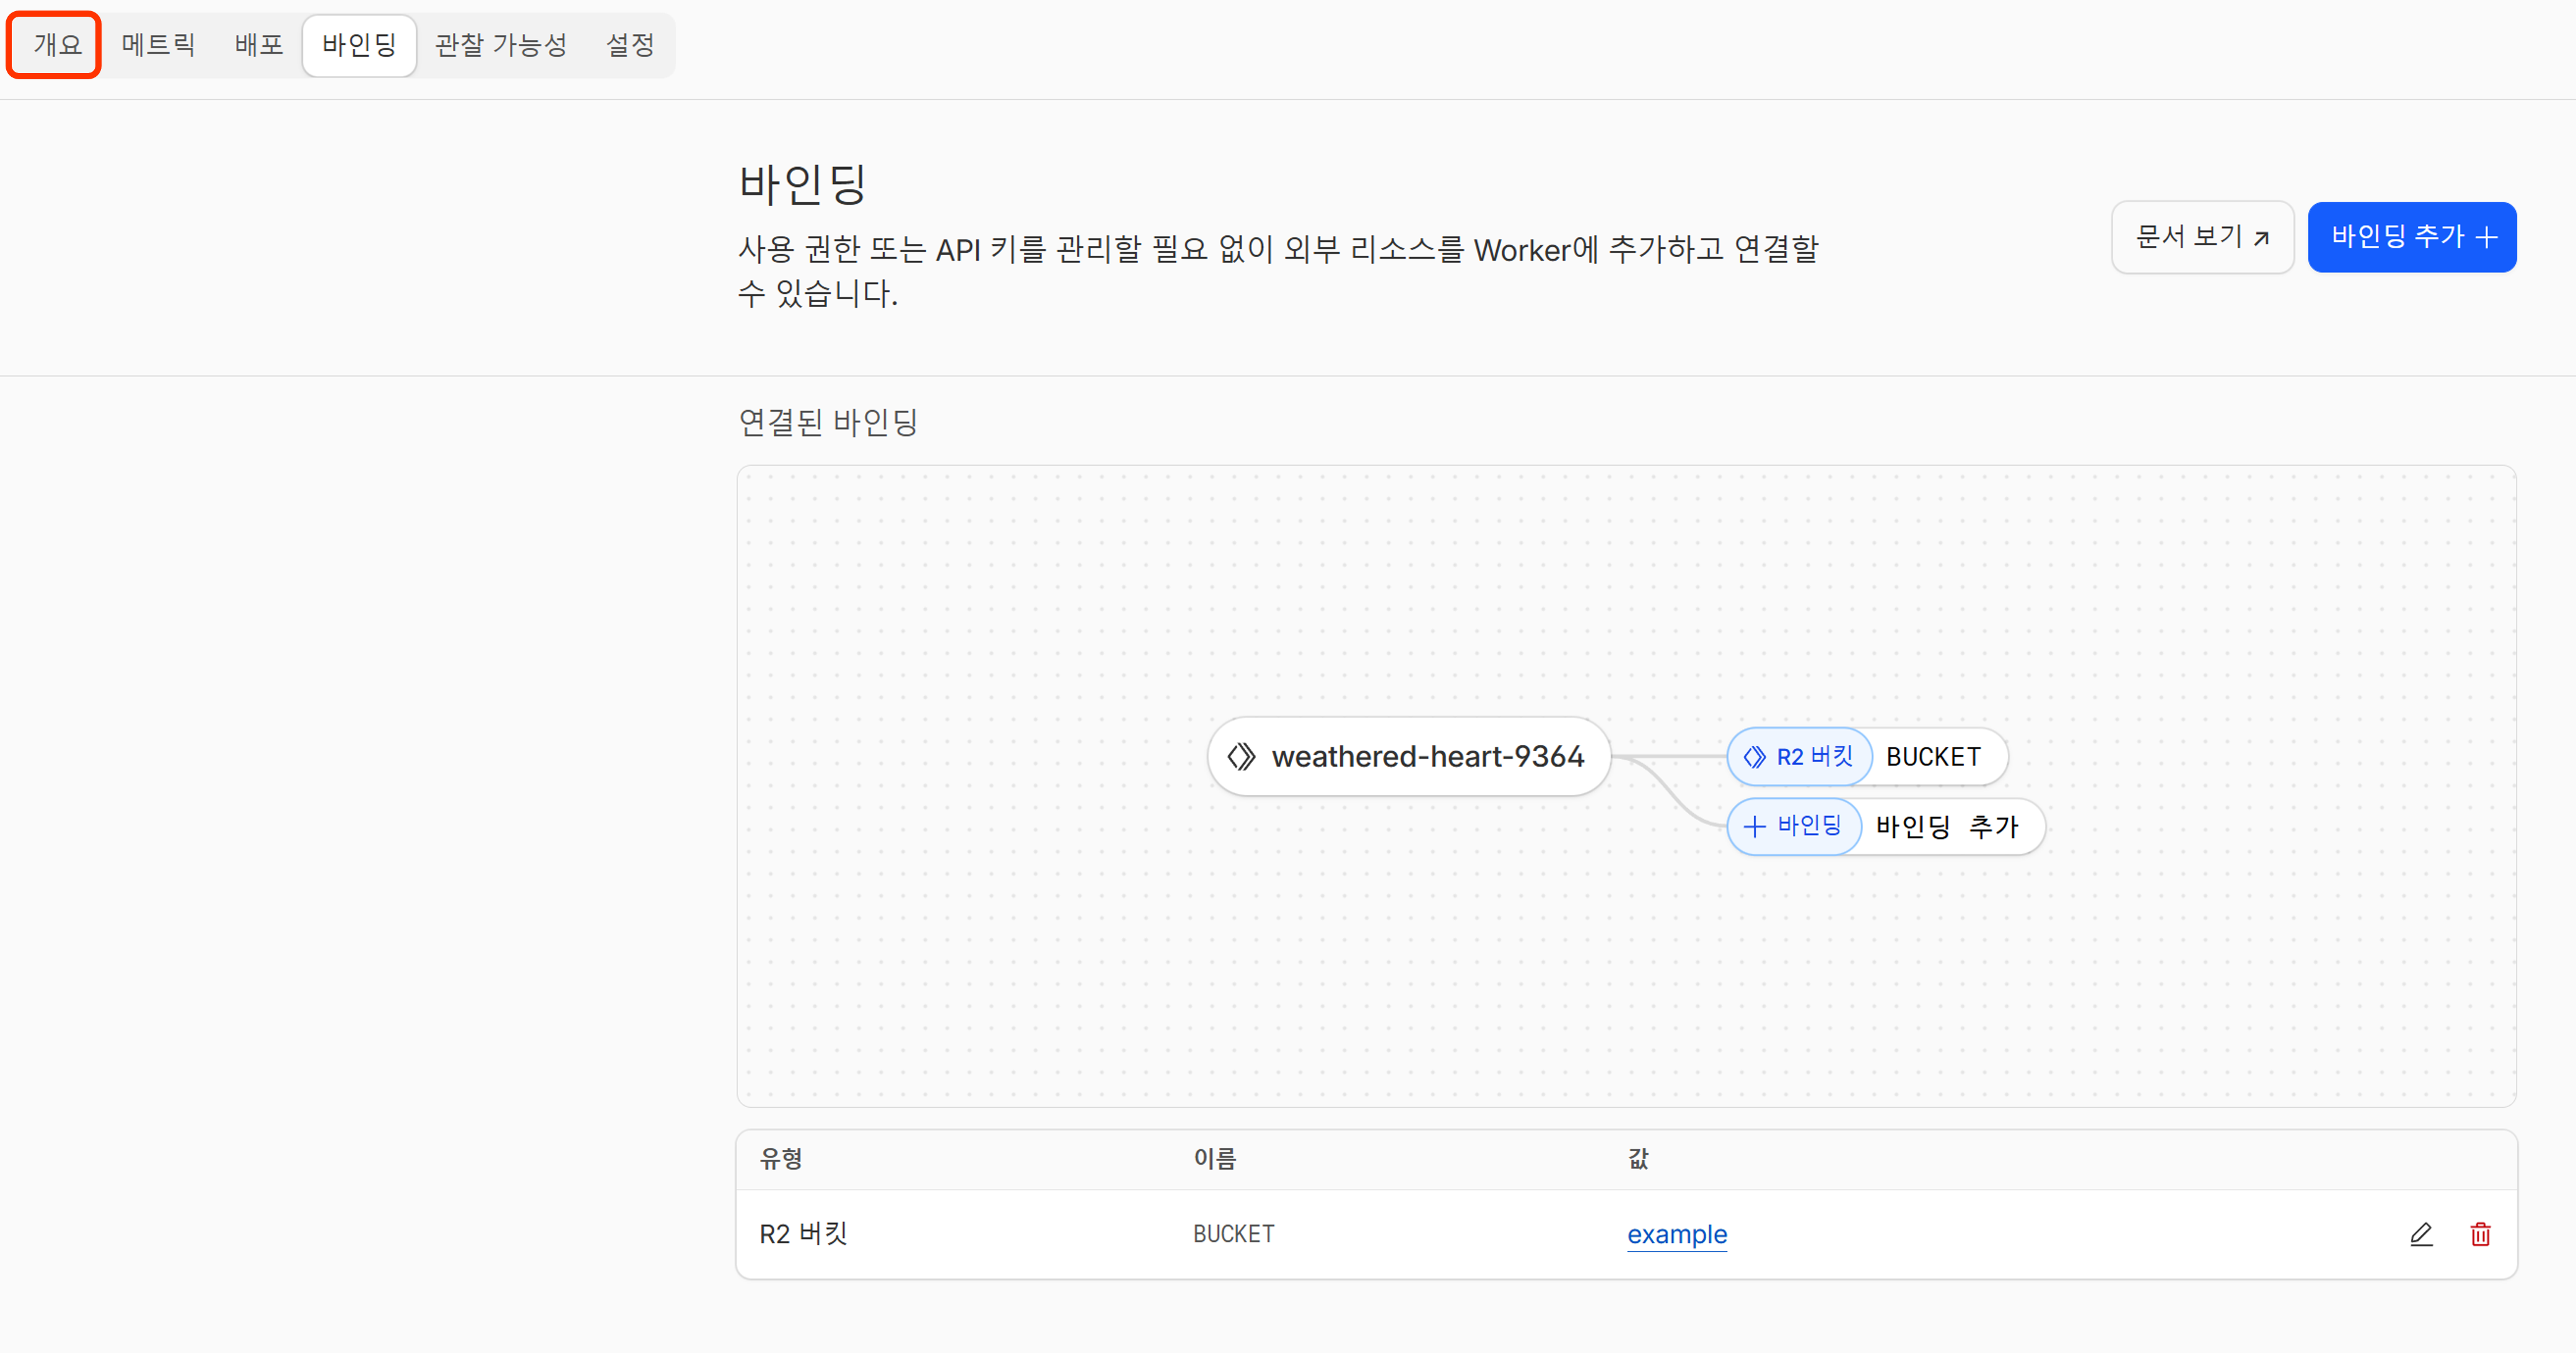The width and height of the screenshot is (2576, 1353).
Task: Open the 개요 tab
Action: (56, 45)
